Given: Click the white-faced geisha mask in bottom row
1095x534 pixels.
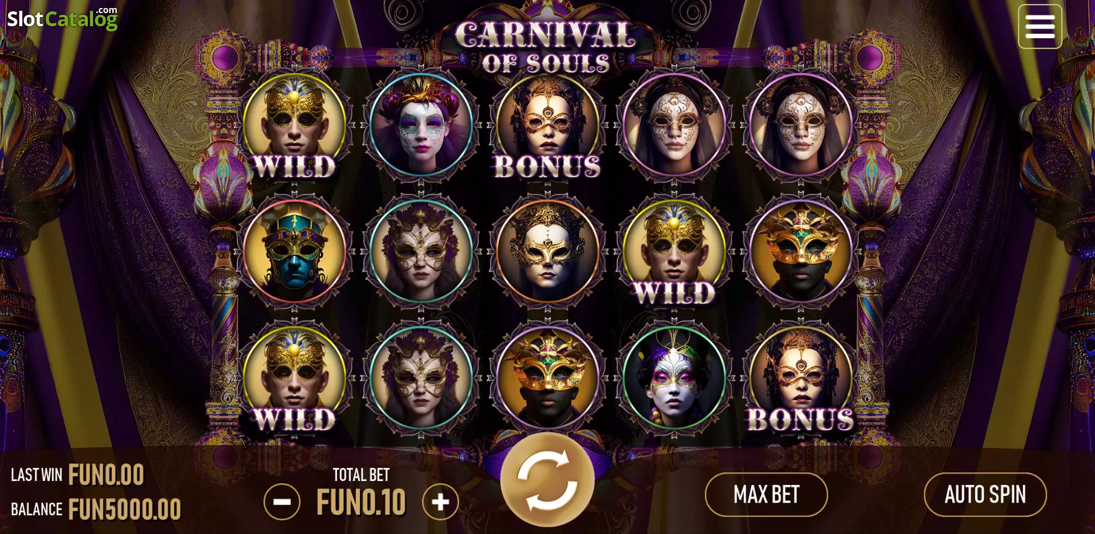Looking at the screenshot, I should pyautogui.click(x=674, y=378).
